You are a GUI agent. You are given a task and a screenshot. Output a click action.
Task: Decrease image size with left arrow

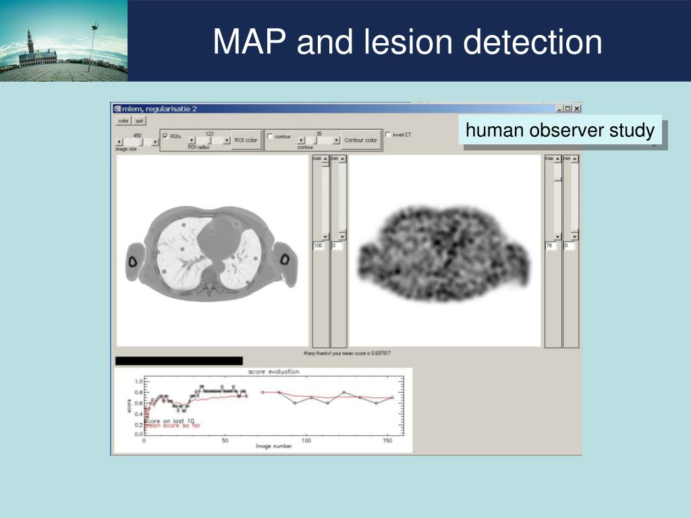coord(119,142)
